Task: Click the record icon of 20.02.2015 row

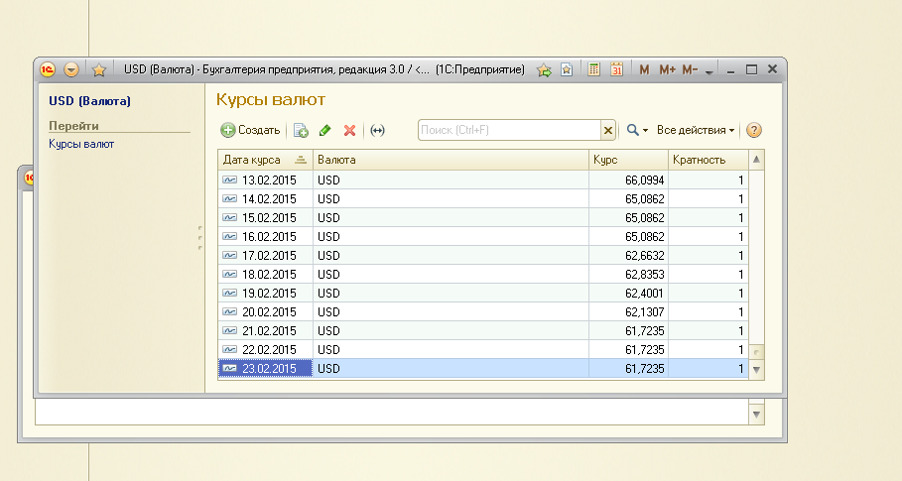Action: click(x=229, y=312)
